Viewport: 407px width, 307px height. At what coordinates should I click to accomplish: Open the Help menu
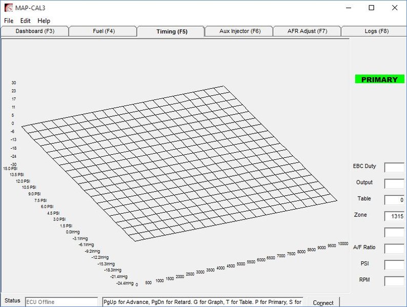(44, 21)
